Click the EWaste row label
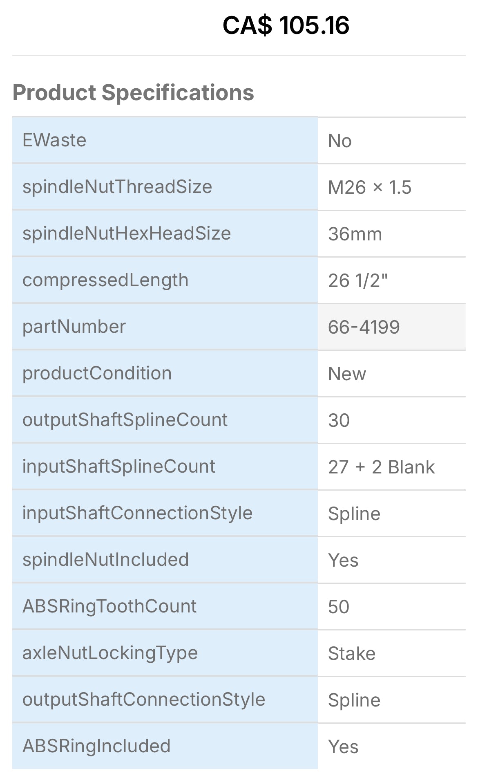The height and width of the screenshot is (776, 478). [x=54, y=140]
